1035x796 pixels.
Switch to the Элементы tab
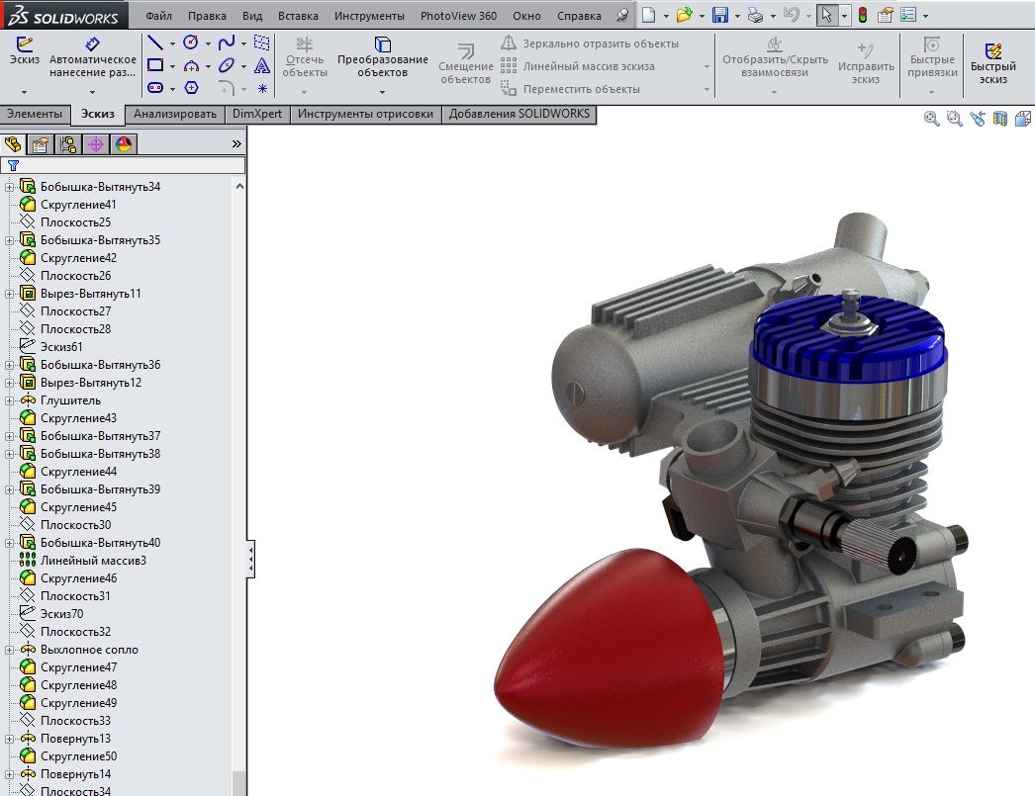[35, 114]
